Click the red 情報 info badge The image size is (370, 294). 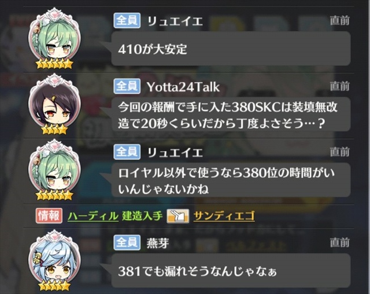[49, 215]
